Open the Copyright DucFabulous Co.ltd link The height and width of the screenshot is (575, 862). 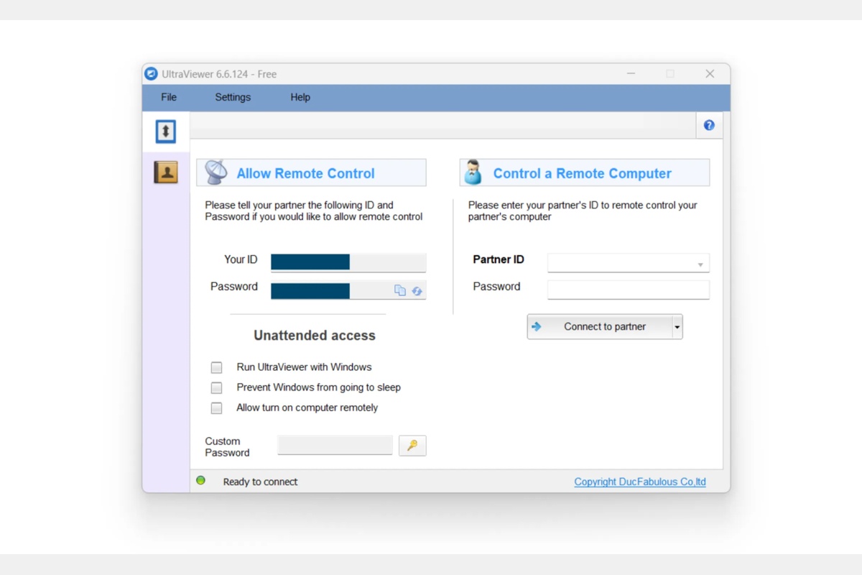point(640,482)
